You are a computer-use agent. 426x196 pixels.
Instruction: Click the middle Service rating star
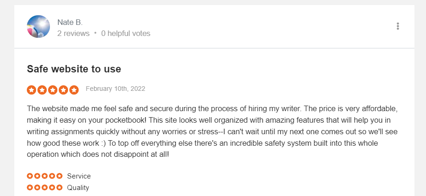pyautogui.click(x=44, y=176)
